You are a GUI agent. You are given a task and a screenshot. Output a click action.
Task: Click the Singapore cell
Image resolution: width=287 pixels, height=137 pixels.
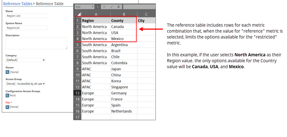point(124,87)
